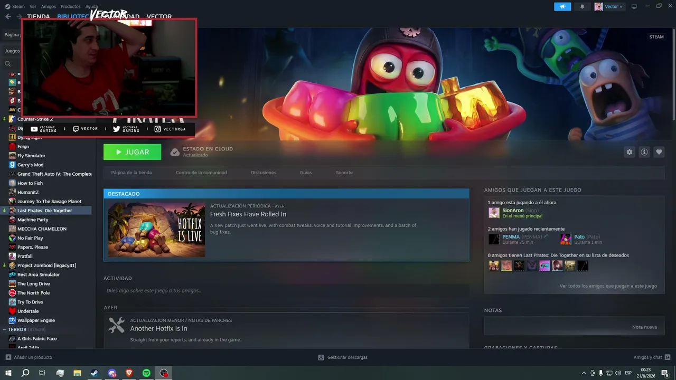
Task: Show hidden system tray icons
Action: (x=584, y=373)
